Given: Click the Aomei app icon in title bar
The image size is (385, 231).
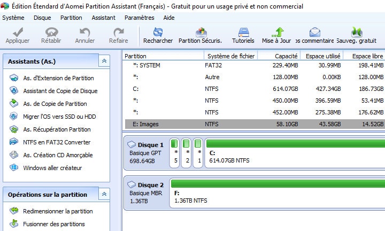Looking at the screenshot, I should pyautogui.click(x=5, y=6).
